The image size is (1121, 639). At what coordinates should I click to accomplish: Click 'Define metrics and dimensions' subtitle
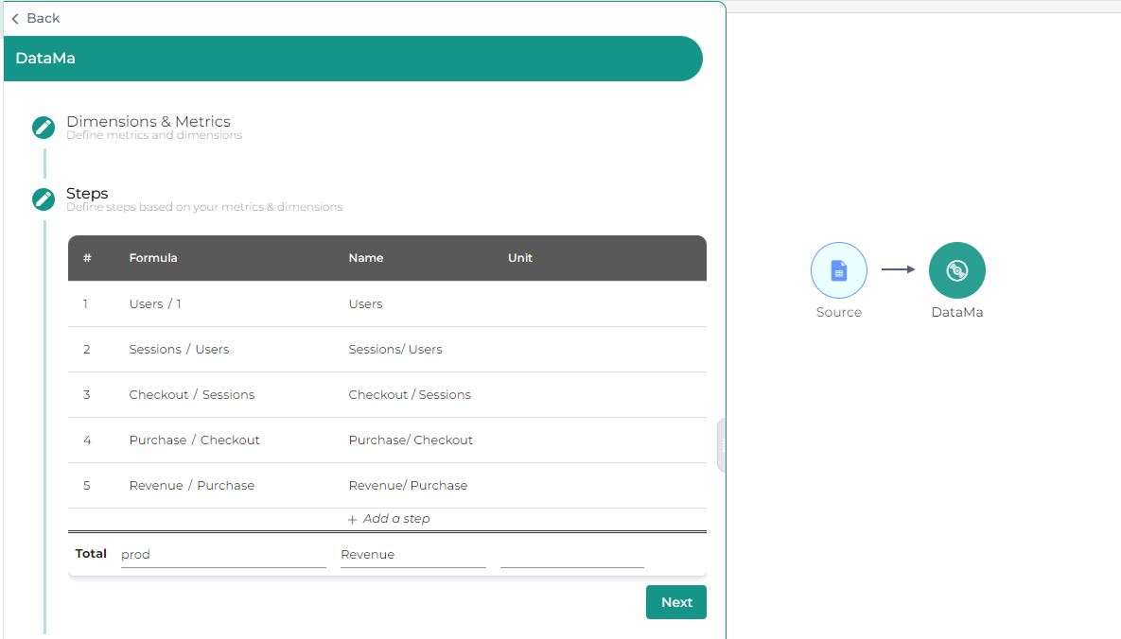tap(154, 136)
